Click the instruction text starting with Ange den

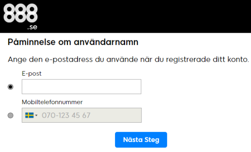click(128, 60)
